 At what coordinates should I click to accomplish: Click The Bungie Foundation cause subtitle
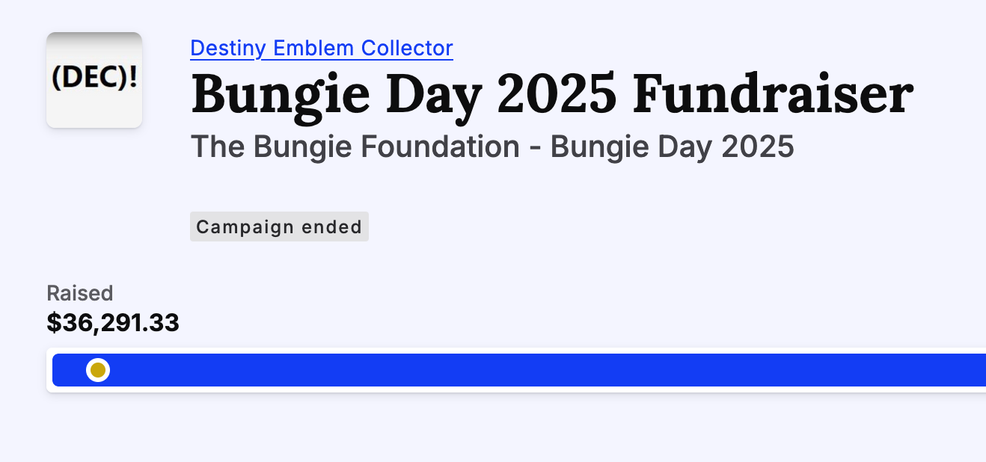click(x=492, y=147)
